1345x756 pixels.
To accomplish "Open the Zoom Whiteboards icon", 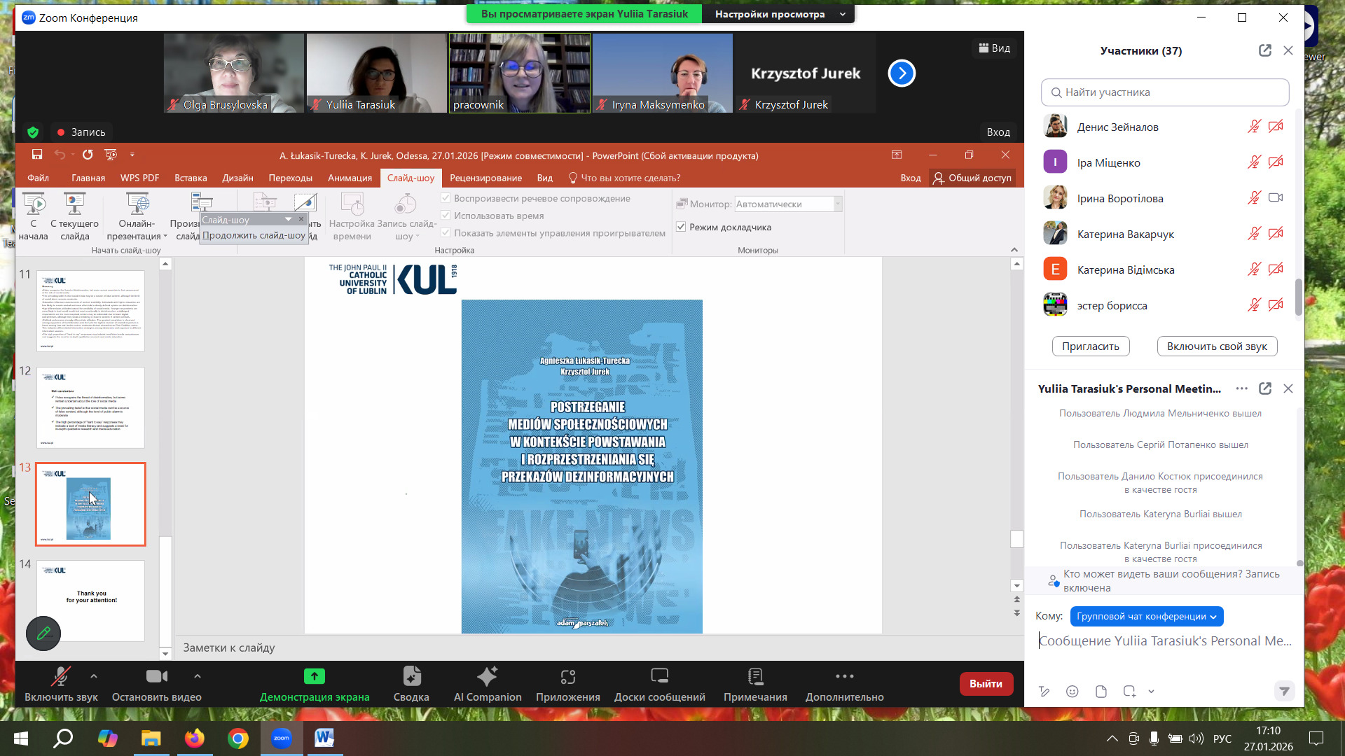I will pos(659,676).
